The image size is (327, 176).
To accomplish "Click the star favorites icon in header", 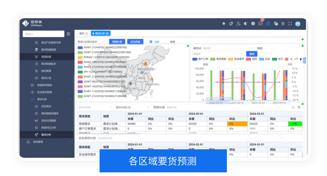I will coord(224,24).
